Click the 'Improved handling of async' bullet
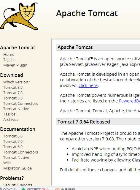 [106, 154]
